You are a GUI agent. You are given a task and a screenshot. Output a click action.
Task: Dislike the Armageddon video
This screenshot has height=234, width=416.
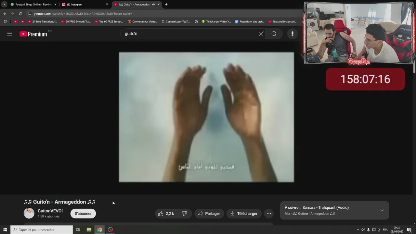pyautogui.click(x=185, y=214)
